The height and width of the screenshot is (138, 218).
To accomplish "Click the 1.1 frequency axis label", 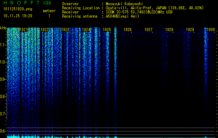I will [3, 45].
